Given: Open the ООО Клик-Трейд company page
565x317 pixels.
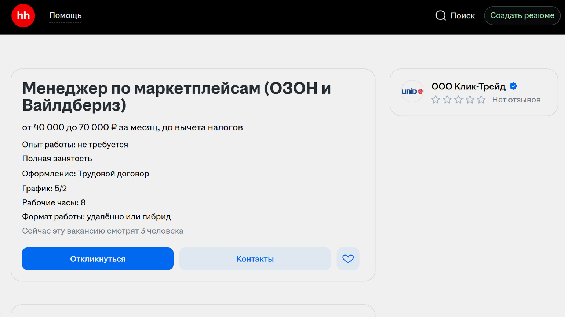Looking at the screenshot, I should (x=468, y=86).
